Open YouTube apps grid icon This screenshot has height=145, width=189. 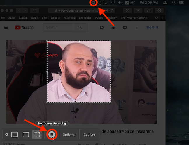pyautogui.click(x=113, y=28)
